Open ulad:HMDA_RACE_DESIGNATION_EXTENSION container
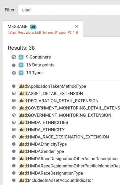The width and height of the screenshot is (120, 185). tap(64, 137)
